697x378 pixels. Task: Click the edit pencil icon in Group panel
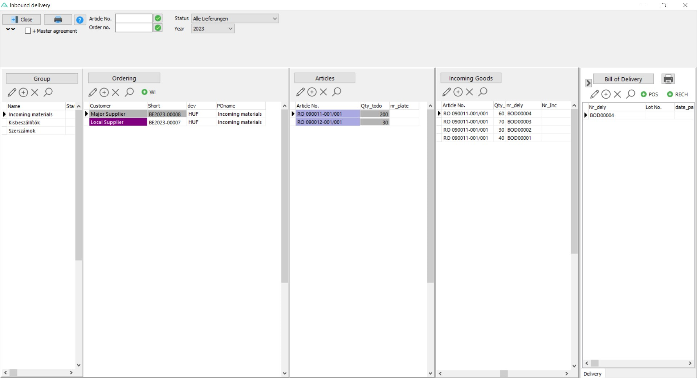point(12,93)
